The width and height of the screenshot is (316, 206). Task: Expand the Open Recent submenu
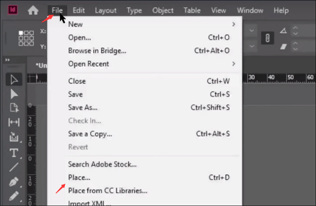coord(233,64)
